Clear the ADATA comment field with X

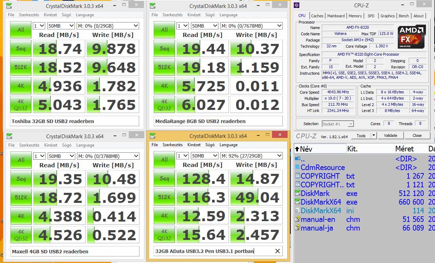point(277,251)
